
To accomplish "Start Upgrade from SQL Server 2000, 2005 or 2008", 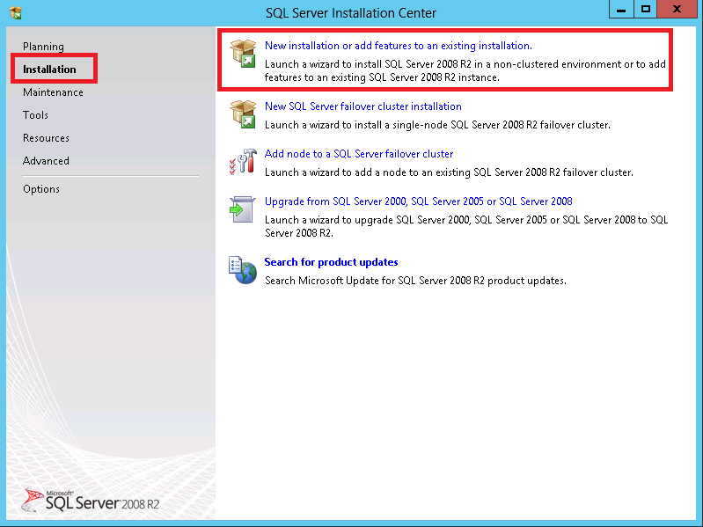I will (418, 201).
